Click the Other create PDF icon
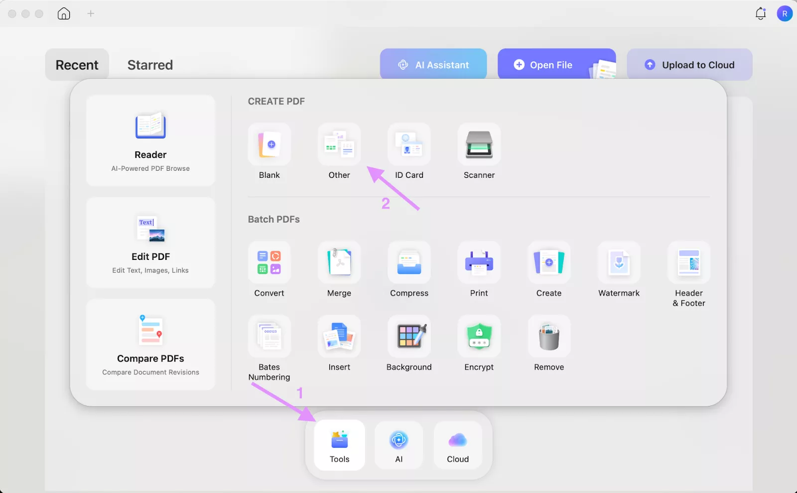 click(339, 144)
